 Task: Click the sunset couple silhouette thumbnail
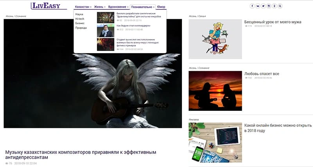(x=215, y=91)
